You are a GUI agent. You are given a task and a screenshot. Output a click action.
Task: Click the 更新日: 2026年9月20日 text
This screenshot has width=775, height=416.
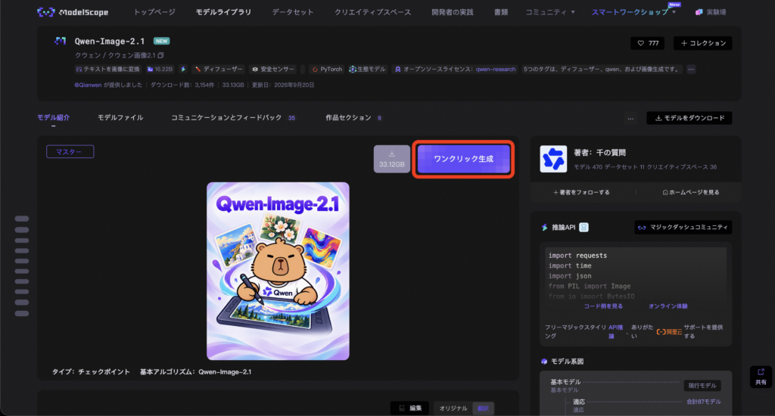click(x=283, y=85)
